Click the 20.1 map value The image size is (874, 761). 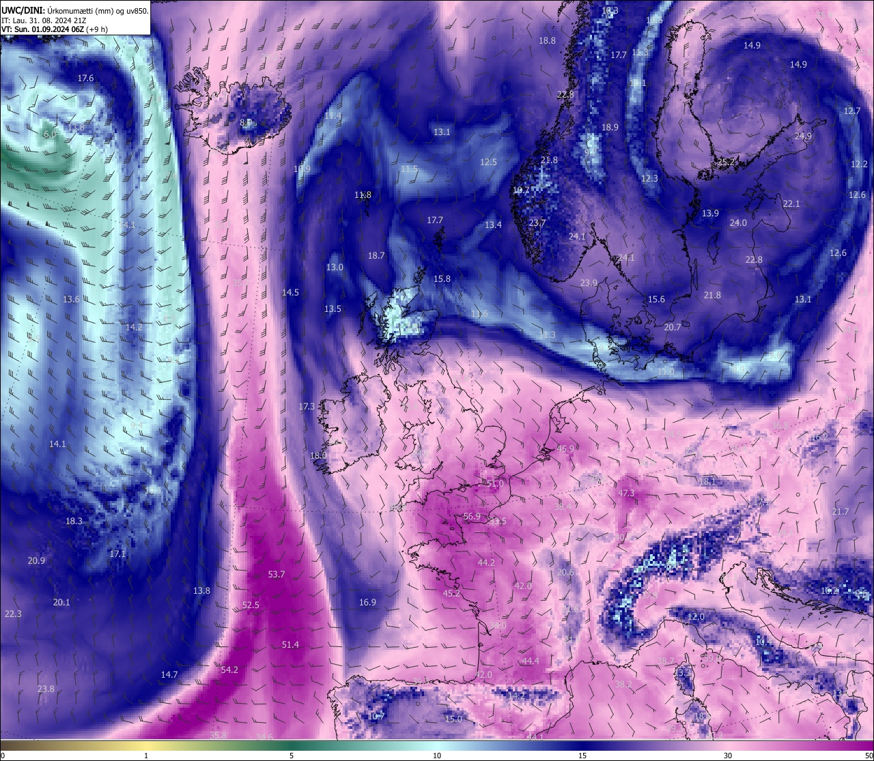[x=61, y=603]
